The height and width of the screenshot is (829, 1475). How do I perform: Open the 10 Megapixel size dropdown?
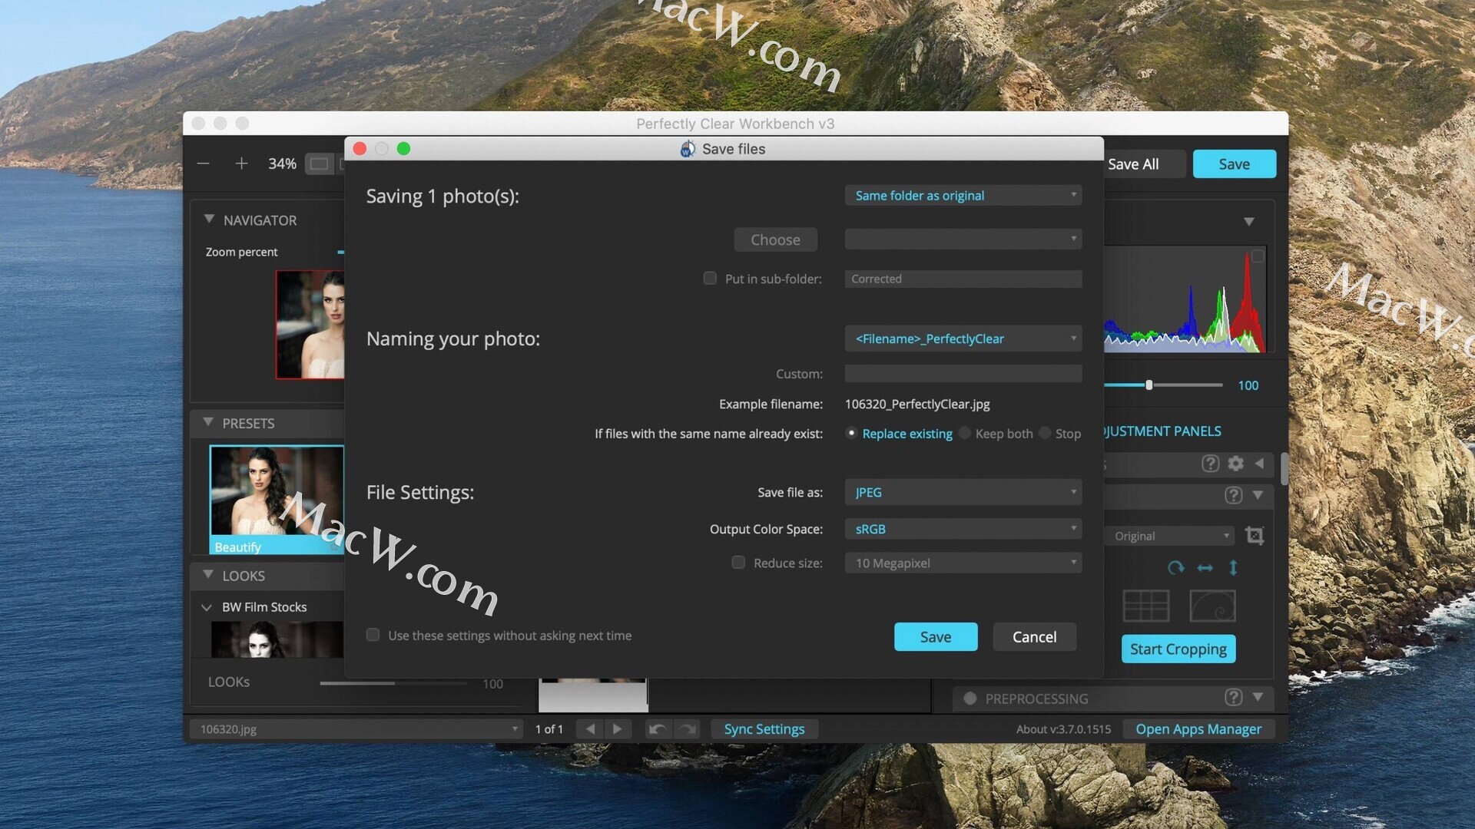(963, 563)
